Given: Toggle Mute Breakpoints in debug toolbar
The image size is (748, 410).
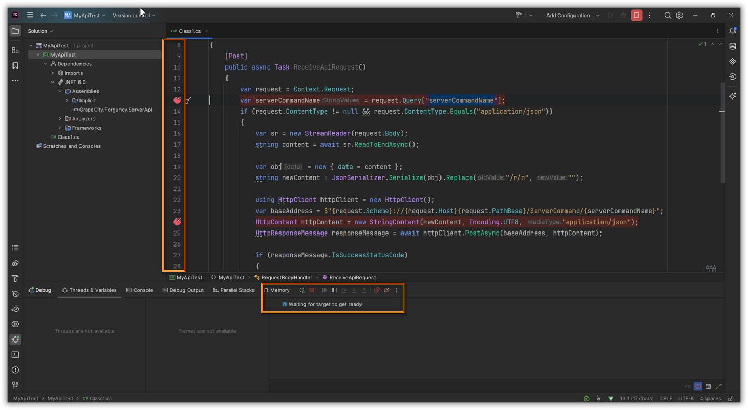Looking at the screenshot, I should [386, 290].
